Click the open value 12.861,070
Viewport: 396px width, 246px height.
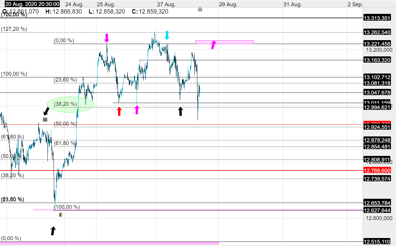tap(24, 12)
